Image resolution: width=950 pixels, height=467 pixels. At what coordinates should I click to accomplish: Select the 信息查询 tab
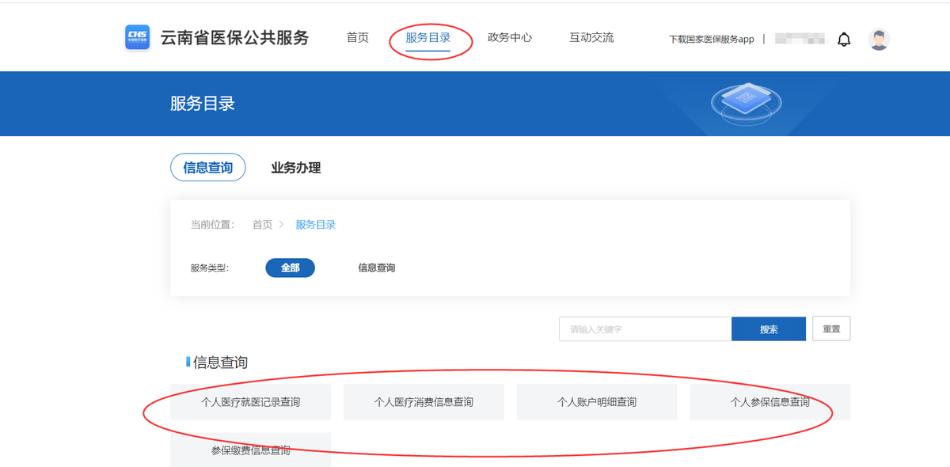click(x=207, y=167)
